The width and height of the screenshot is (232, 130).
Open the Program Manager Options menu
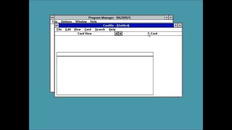click(x=66, y=22)
